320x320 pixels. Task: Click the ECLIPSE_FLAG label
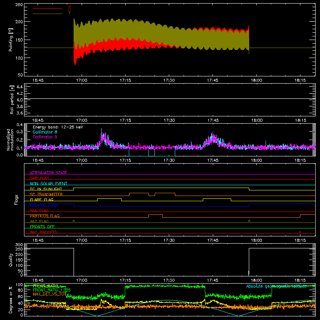click(x=44, y=205)
